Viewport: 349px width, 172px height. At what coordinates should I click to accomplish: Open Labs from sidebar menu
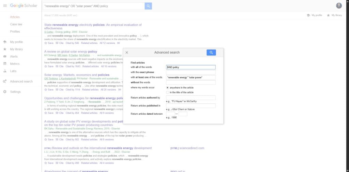click(13, 71)
